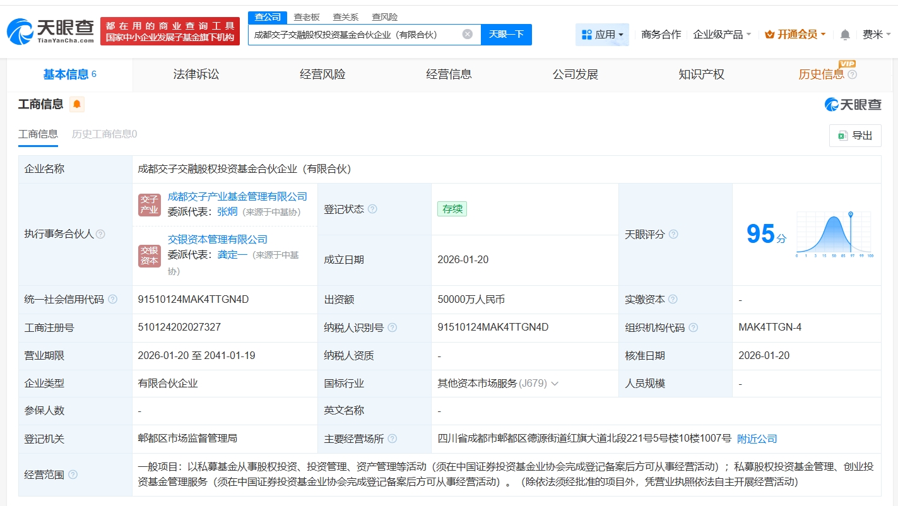Click help icon next to 实缴资本

click(673, 300)
